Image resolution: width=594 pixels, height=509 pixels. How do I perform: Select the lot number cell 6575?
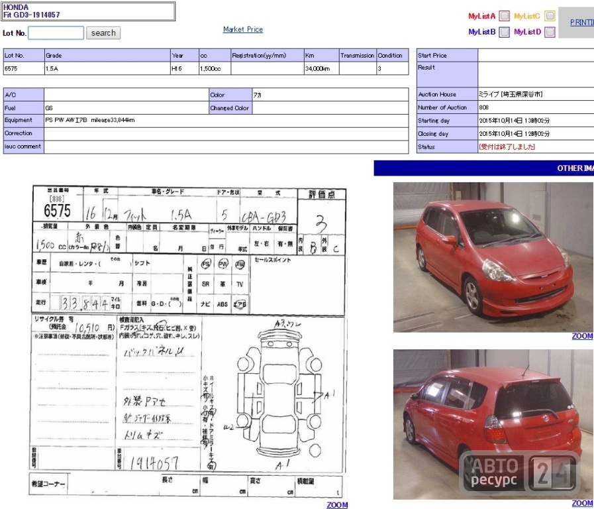(24, 69)
